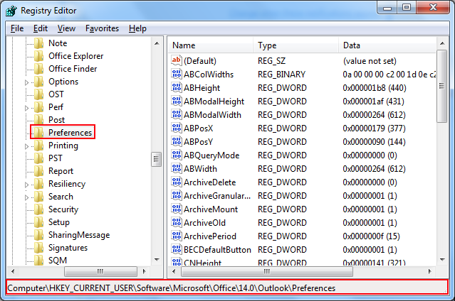Click the registry path in the status bar
The width and height of the screenshot is (455, 301).
click(171, 288)
